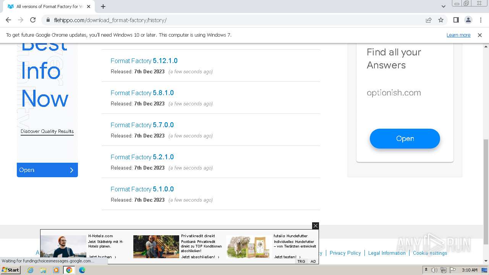
Task: Open the Chrome profile avatar
Action: point(468,20)
